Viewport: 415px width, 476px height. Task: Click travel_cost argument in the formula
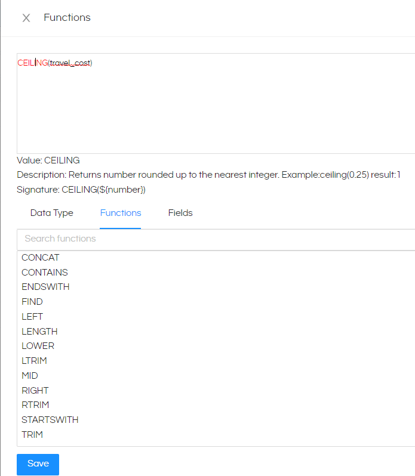coord(70,63)
